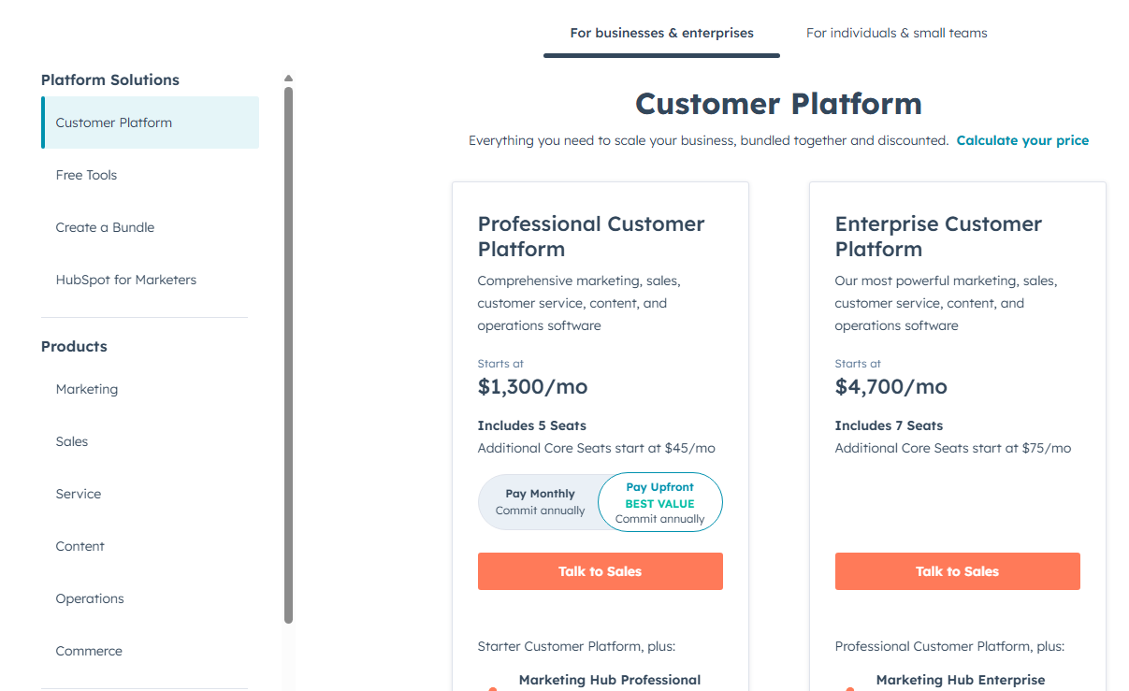
Task: Select Pay Monthly billing option
Action: [540, 502]
